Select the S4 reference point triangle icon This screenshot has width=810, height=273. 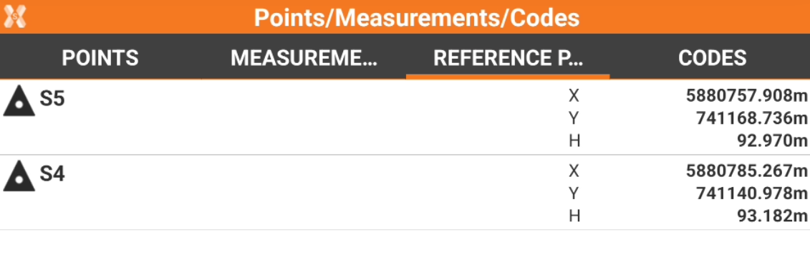pyautogui.click(x=19, y=176)
